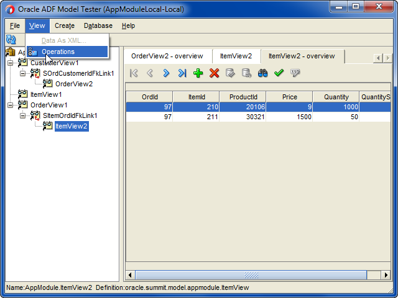This screenshot has width=398, height=298.
Task: Click the Oracle application icon in title bar
Action: [10, 10]
